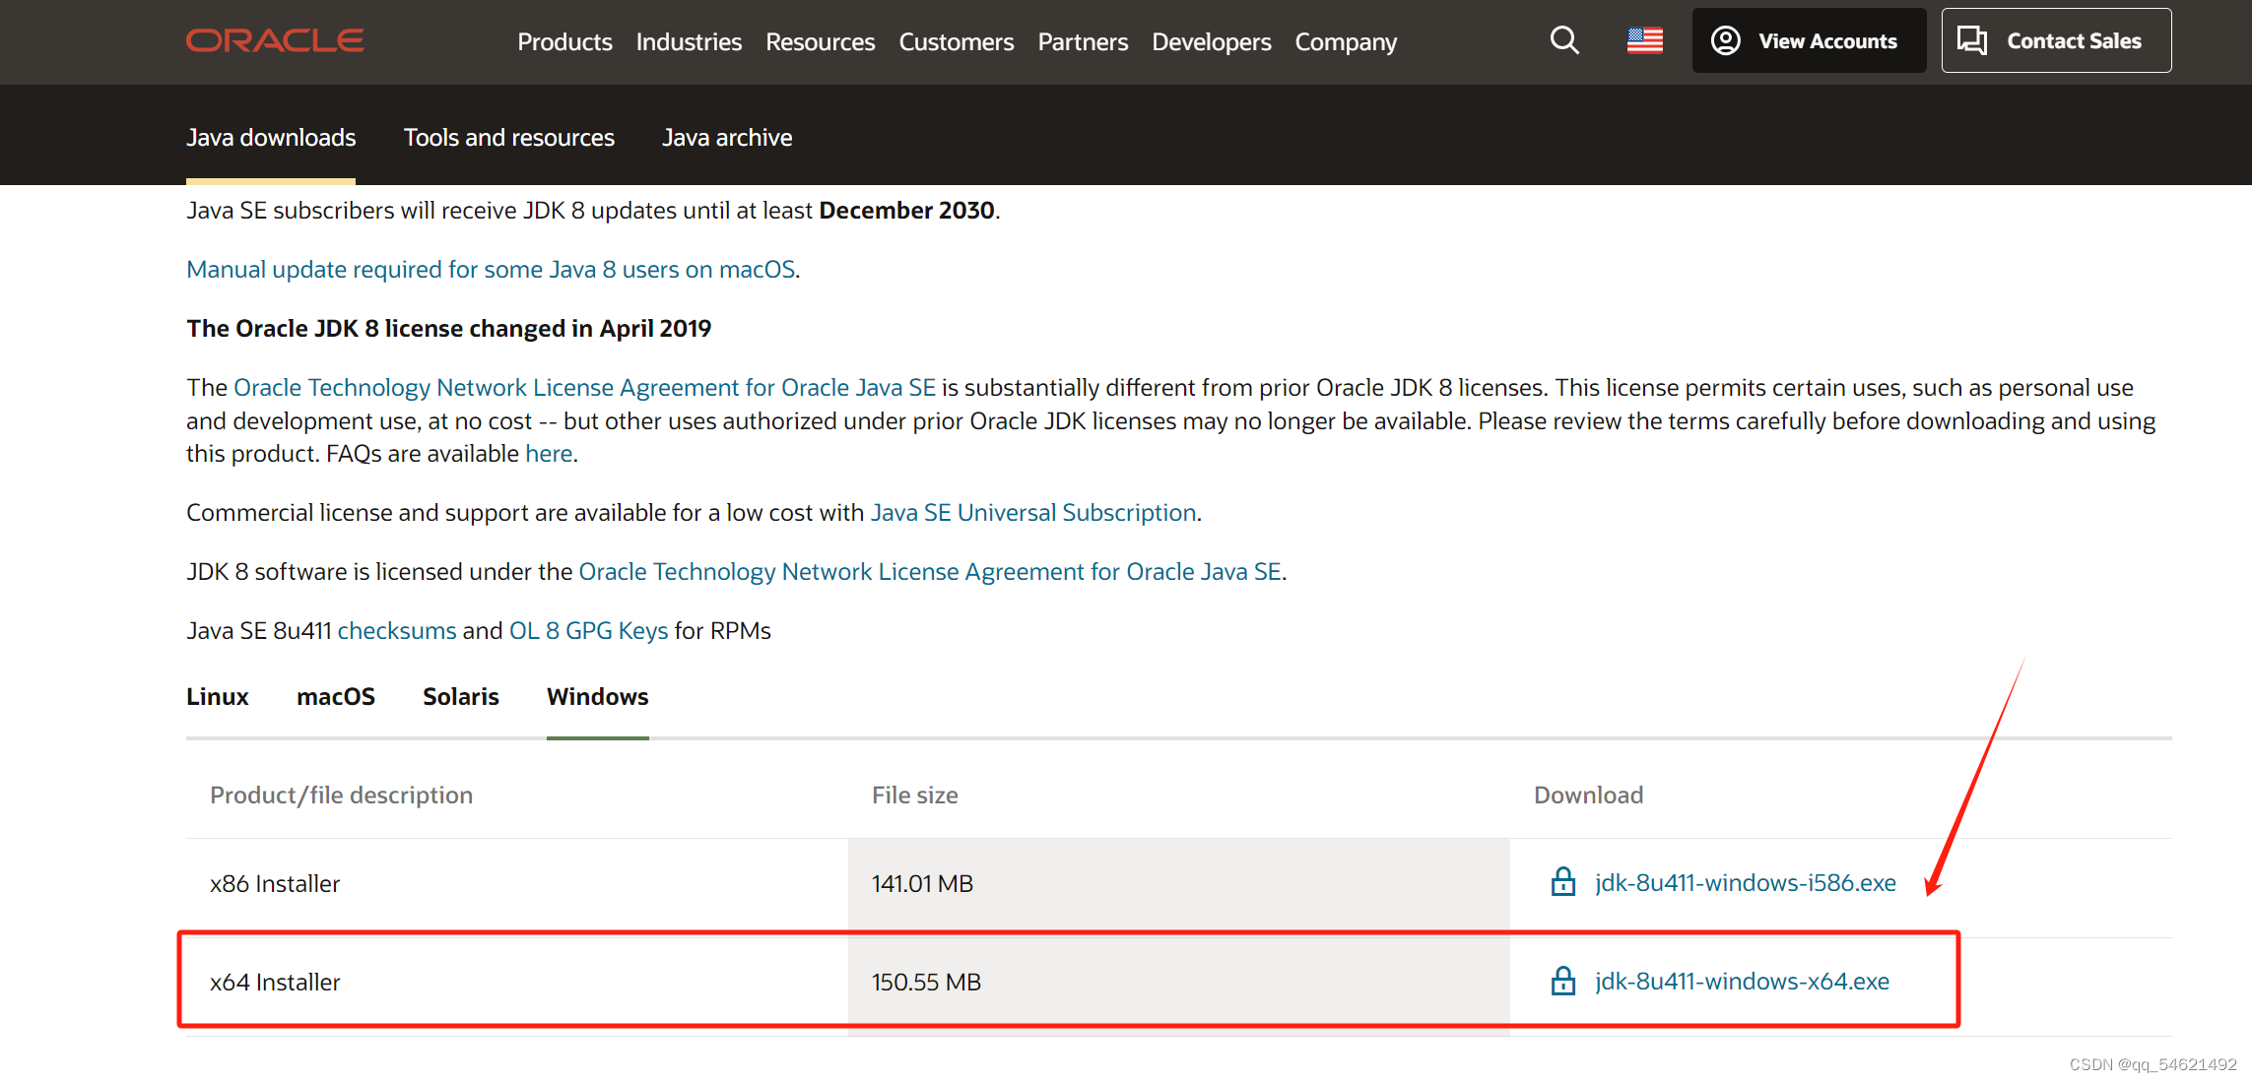Open first Oracle Technology Network License Agreement link
This screenshot has width=2252, height=1082.
tap(584, 387)
